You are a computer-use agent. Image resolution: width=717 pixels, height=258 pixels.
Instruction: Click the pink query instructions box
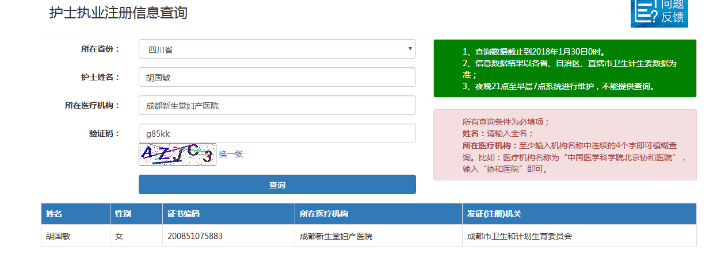564,145
